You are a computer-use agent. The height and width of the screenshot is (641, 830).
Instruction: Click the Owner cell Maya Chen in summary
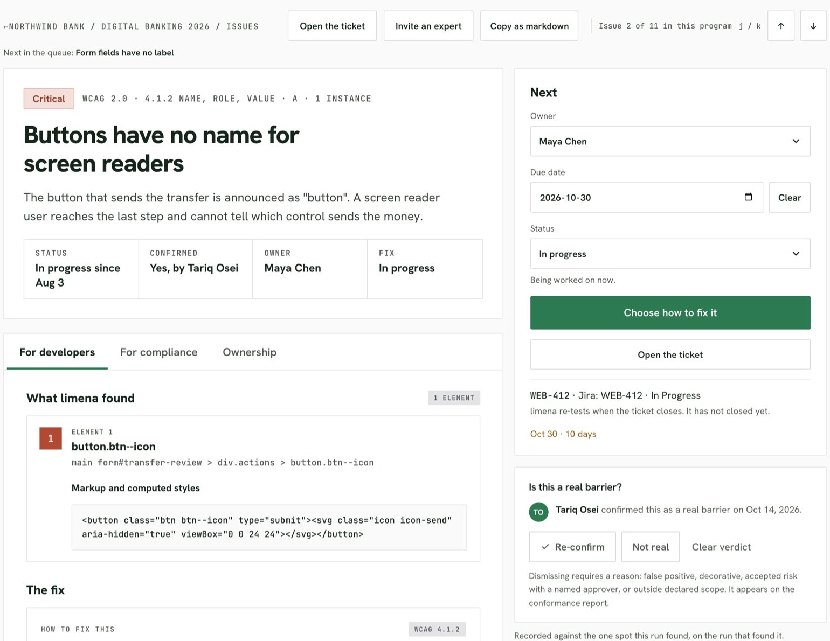tap(310, 269)
